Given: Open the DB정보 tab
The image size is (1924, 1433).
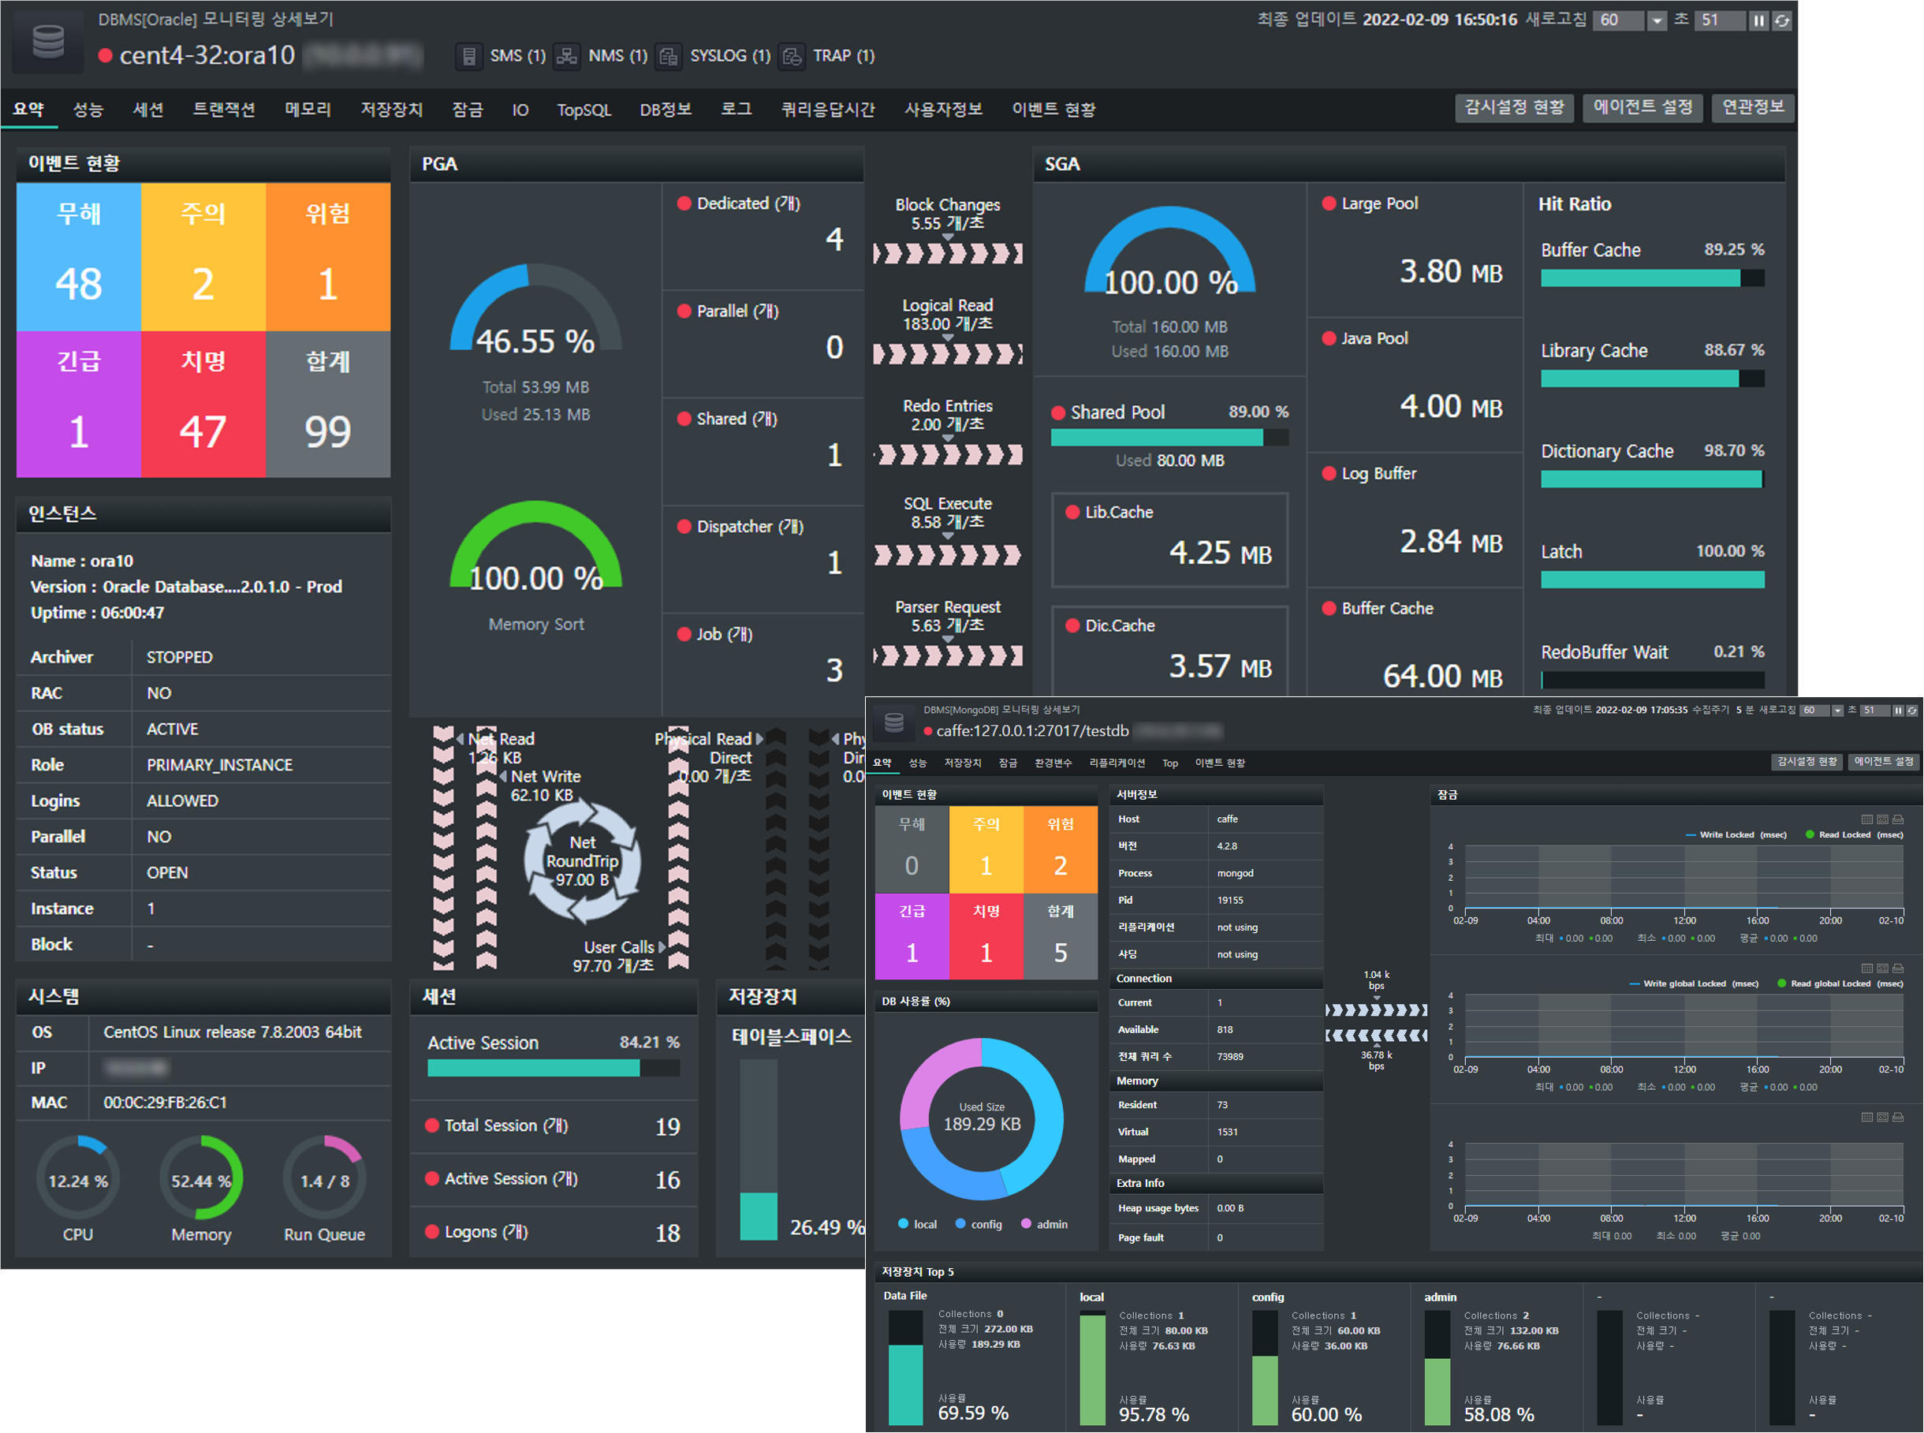Looking at the screenshot, I should click(665, 110).
